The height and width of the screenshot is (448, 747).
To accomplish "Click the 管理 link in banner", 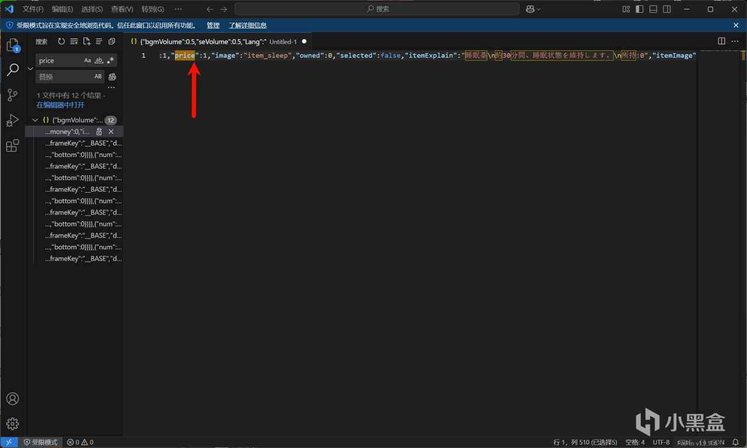I will [x=213, y=25].
